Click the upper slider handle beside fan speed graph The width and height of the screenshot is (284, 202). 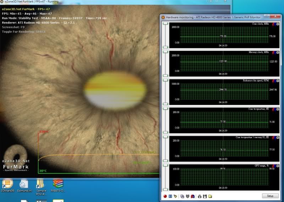click(165, 80)
